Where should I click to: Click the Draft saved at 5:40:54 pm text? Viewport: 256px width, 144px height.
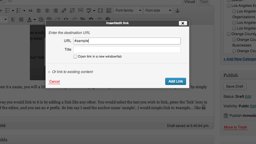click(x=188, y=126)
